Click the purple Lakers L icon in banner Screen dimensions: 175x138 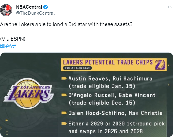click(x=160, y=65)
